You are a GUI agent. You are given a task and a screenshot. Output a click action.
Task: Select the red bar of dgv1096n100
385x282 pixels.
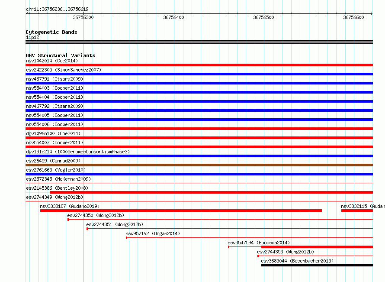pos(199,138)
